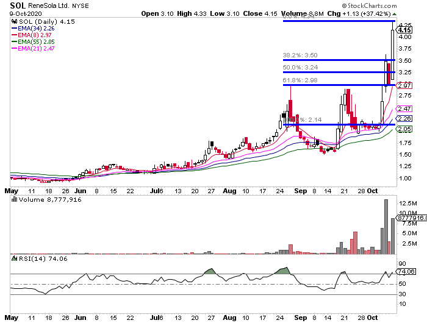Click the EMA(8) 2.97 legend entry

(32, 35)
